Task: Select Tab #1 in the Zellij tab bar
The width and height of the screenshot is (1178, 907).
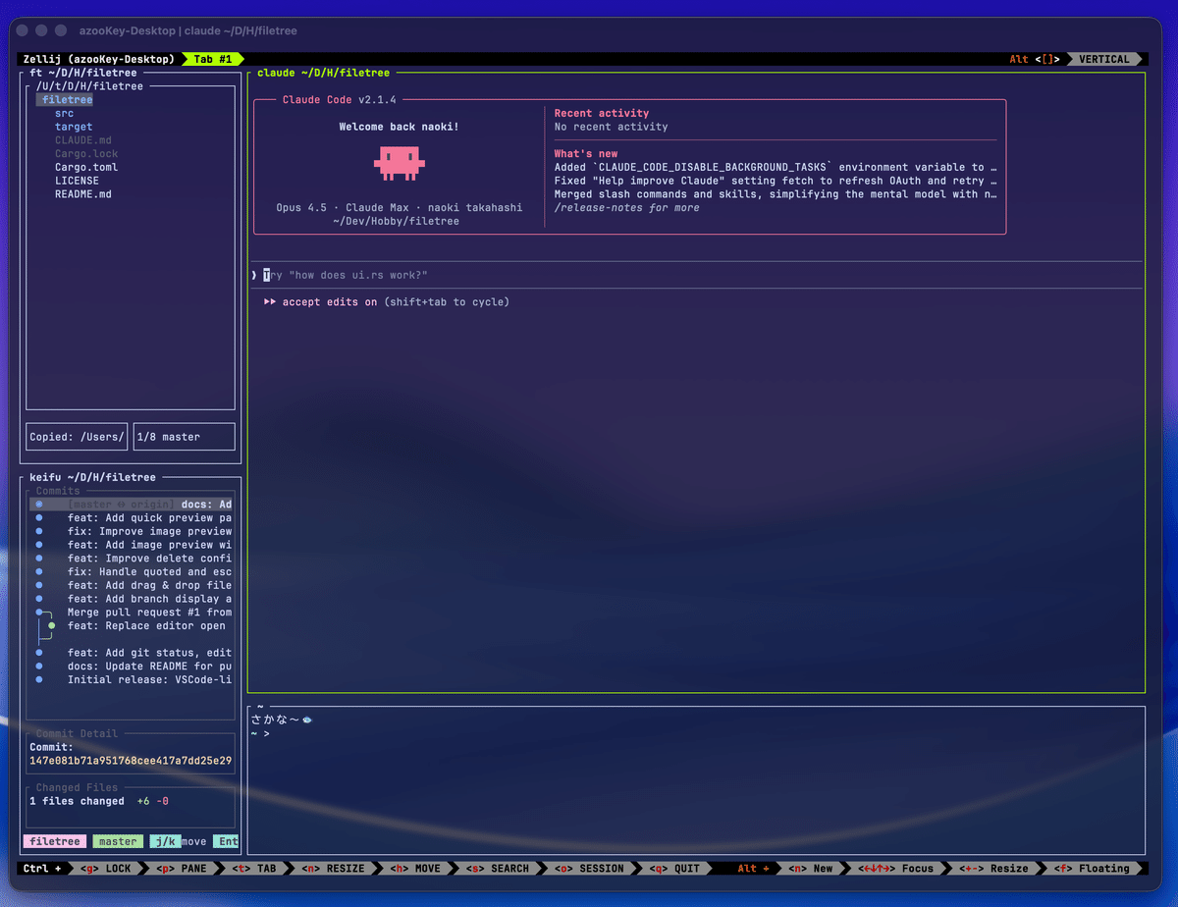Action: [x=212, y=59]
